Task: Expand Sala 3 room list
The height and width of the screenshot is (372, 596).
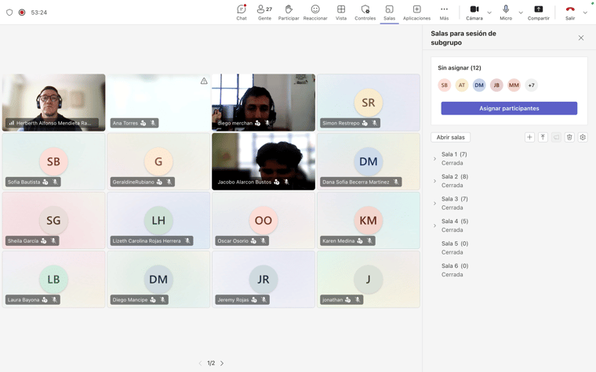Action: 434,204
